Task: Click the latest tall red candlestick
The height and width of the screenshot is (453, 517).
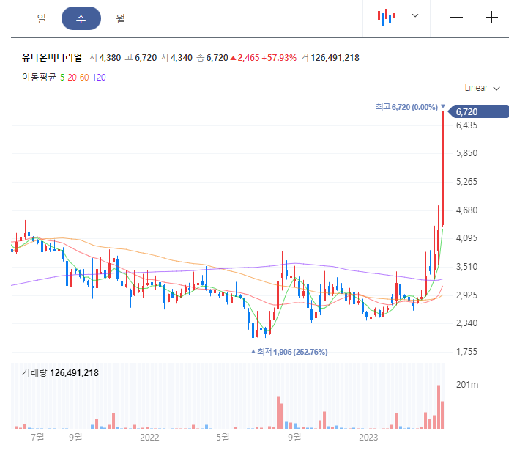Action: [442, 169]
